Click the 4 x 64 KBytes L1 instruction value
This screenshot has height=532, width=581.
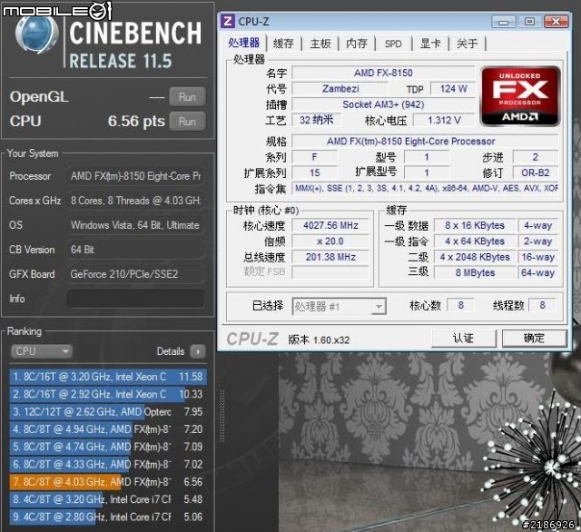(475, 241)
